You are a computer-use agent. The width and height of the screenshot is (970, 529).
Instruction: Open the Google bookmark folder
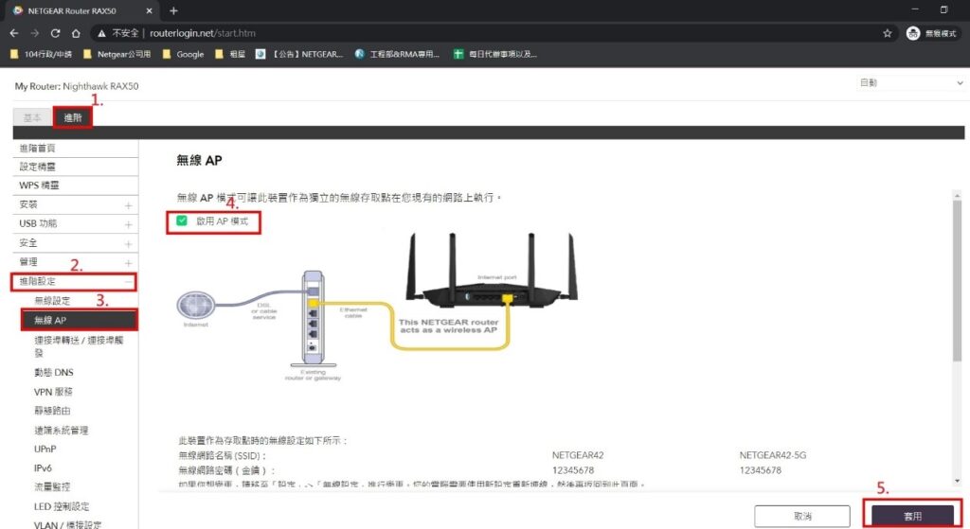coord(183,54)
